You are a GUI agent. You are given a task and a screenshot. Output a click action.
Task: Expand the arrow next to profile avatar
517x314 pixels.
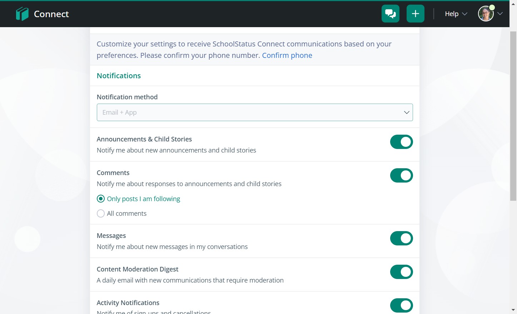point(500,14)
